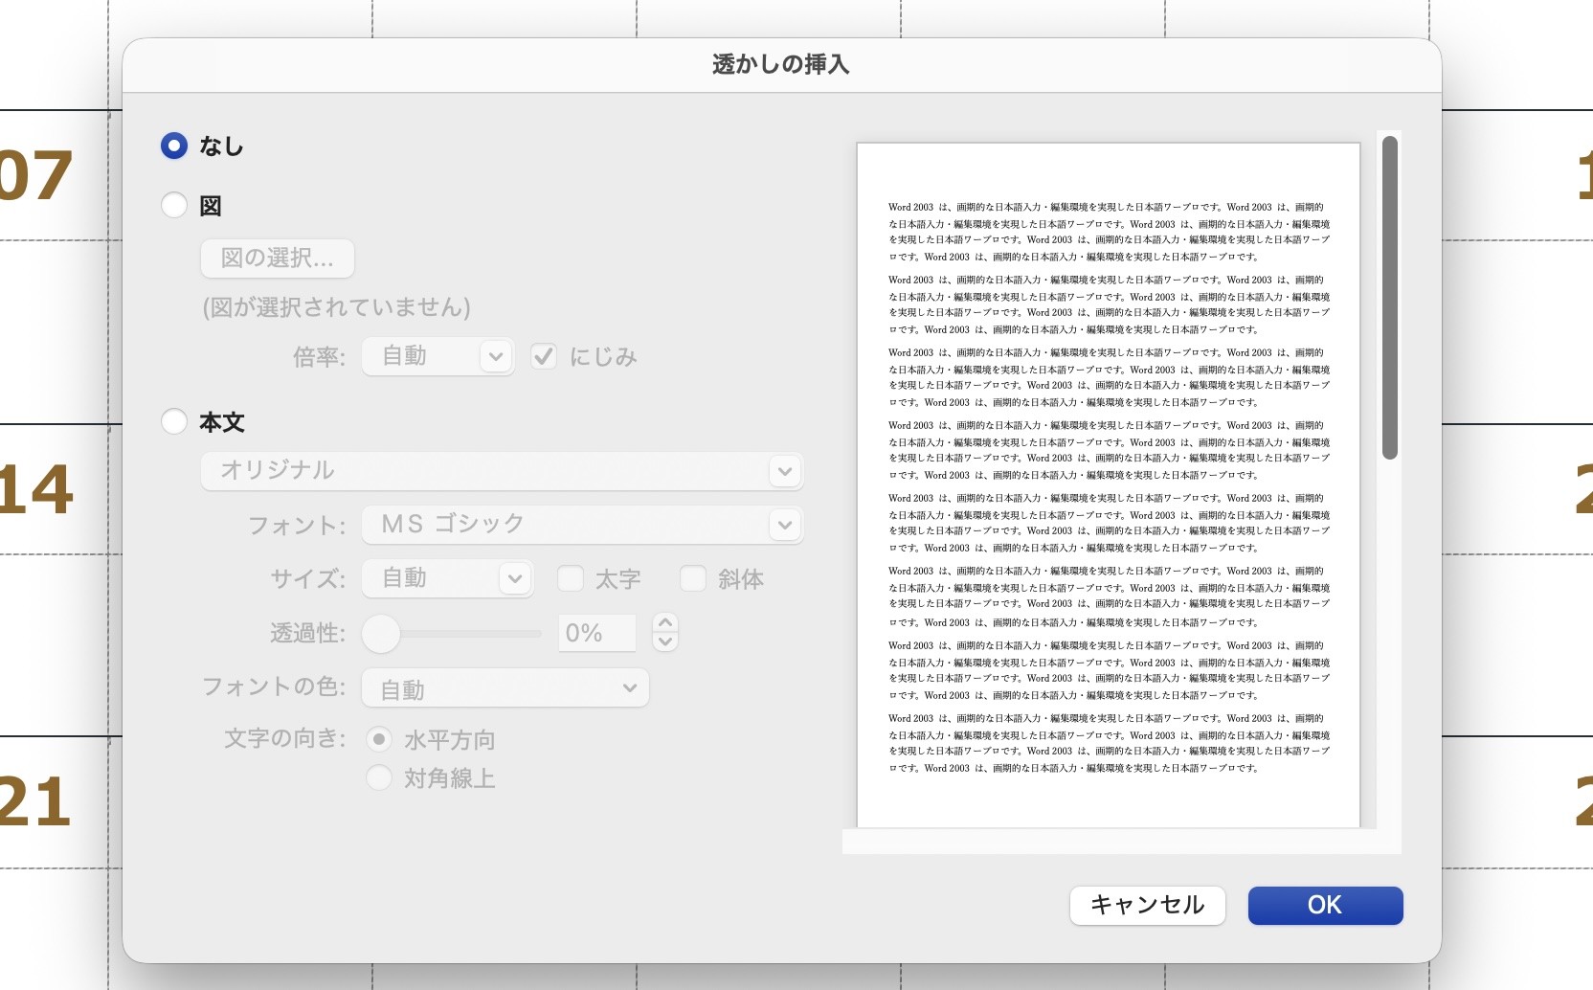Open the オリジナル text dropdown
Viewport: 1593px width, 990px height.
pyautogui.click(x=502, y=470)
